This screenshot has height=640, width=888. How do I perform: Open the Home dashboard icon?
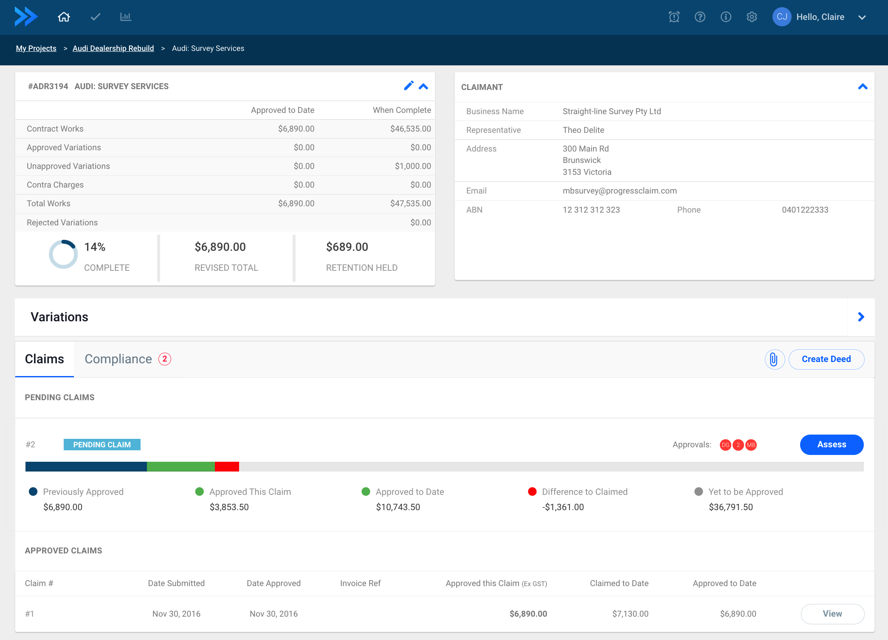pos(64,17)
